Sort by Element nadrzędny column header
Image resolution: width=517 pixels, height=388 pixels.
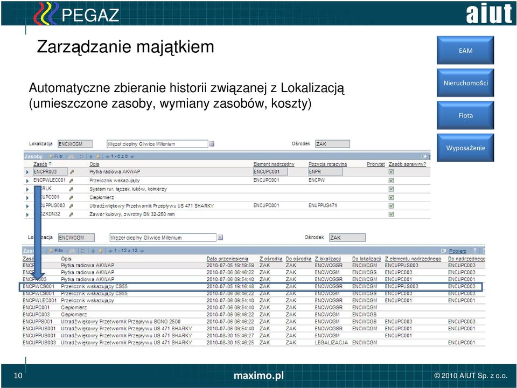point(274,164)
